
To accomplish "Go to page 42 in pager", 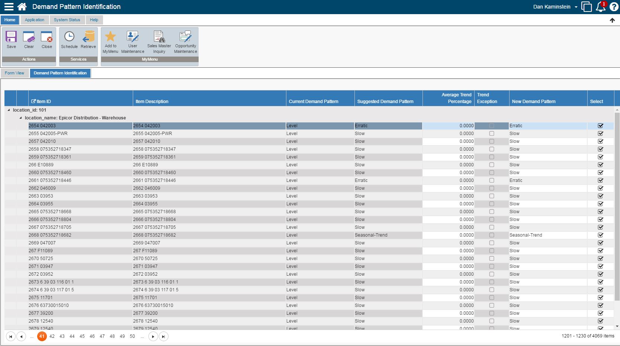I will (52, 336).
